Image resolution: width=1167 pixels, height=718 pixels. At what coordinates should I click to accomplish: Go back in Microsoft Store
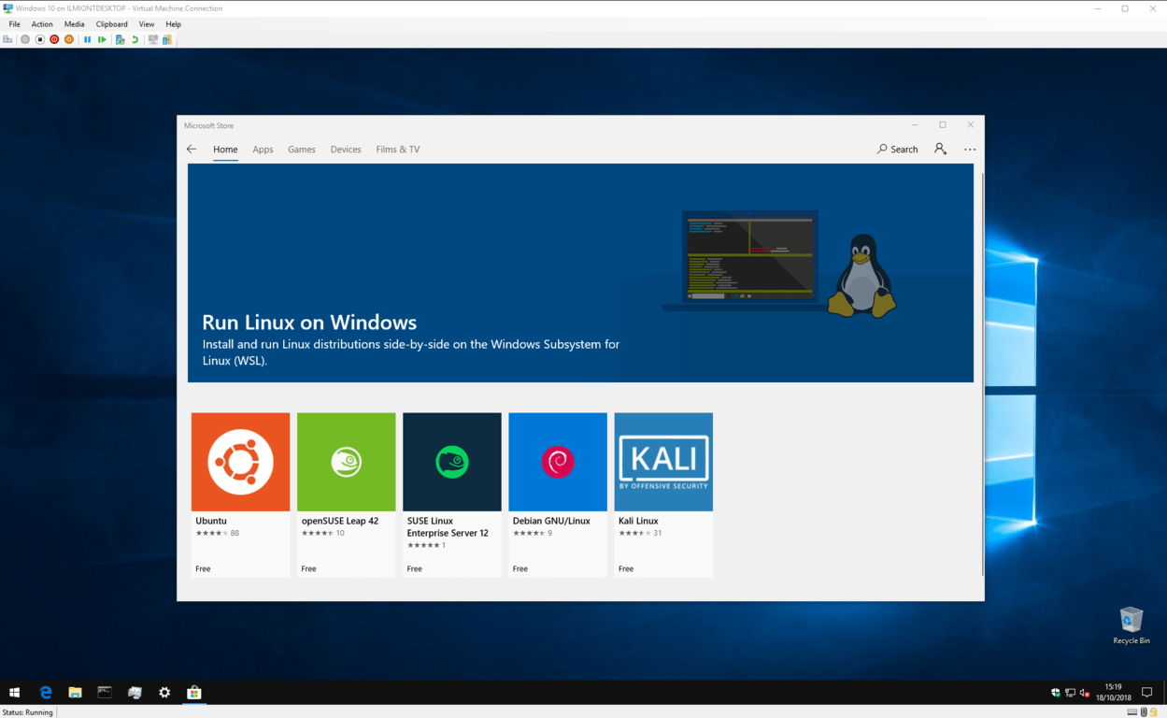192,149
